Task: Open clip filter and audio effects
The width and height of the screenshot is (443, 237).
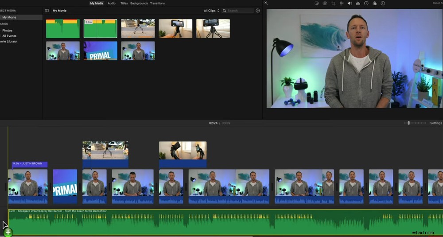Action: point(375,4)
